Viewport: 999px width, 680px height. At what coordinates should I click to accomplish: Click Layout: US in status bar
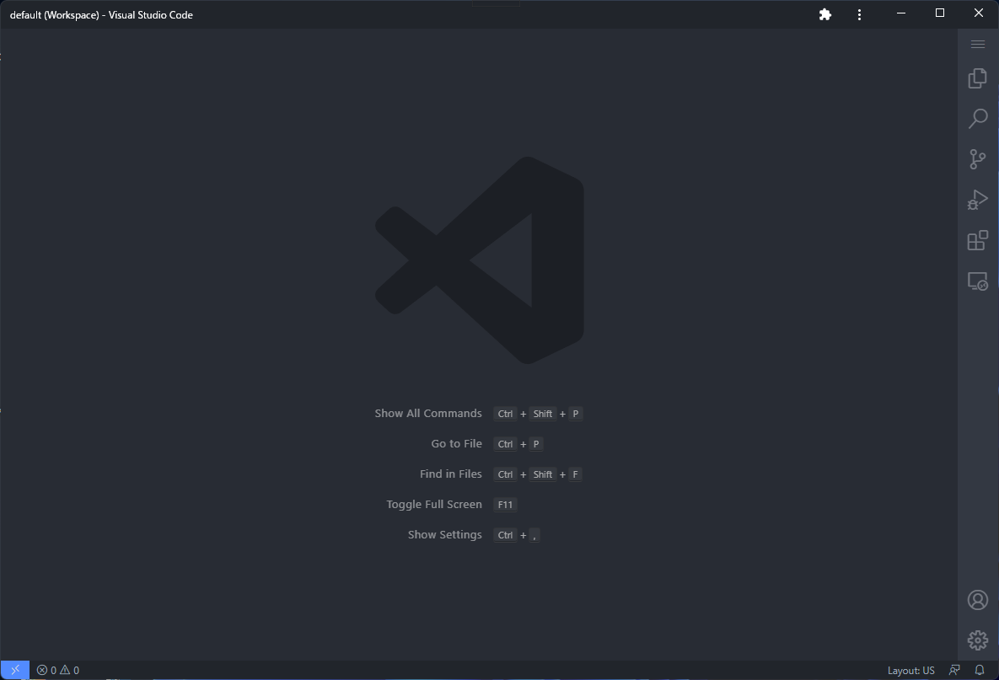910,671
